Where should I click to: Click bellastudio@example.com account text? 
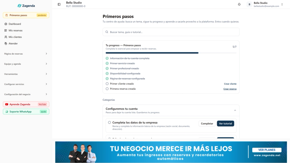tap(266, 6)
